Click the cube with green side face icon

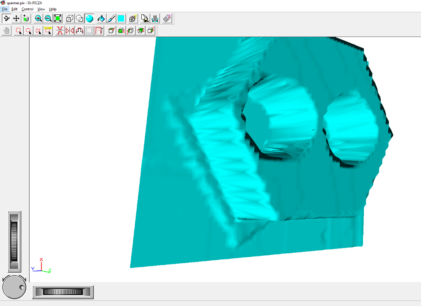tap(150, 30)
